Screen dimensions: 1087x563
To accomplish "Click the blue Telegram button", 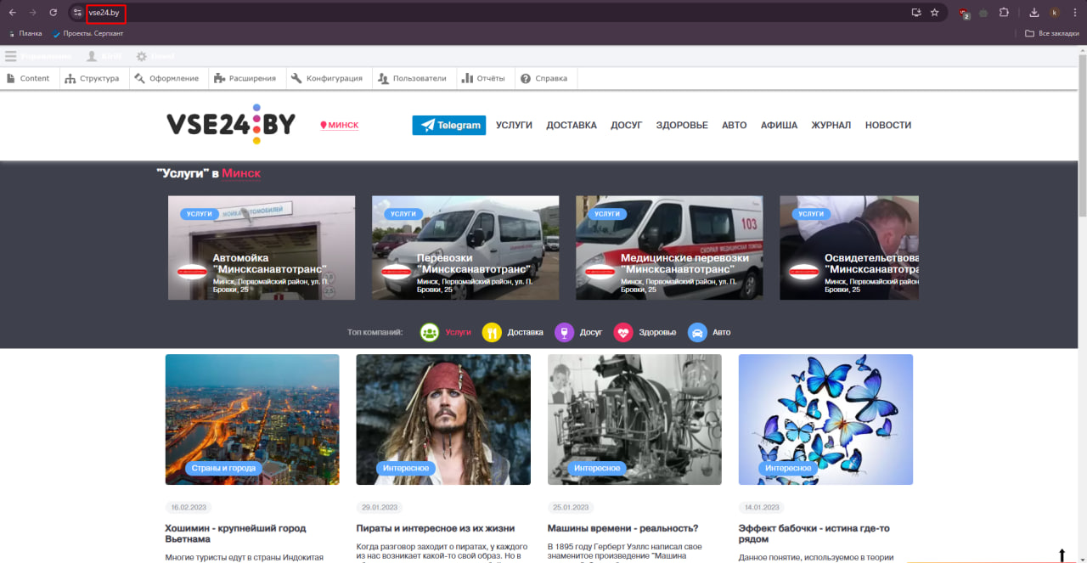I will (449, 125).
